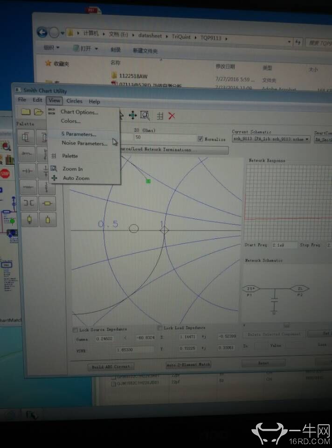The height and width of the screenshot is (448, 332).
Task: Select the shorted stub palette component
Action: (30, 219)
